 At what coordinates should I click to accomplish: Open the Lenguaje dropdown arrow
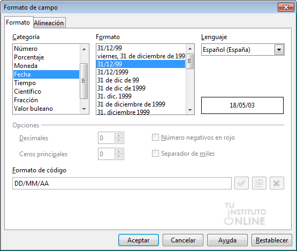(279, 50)
